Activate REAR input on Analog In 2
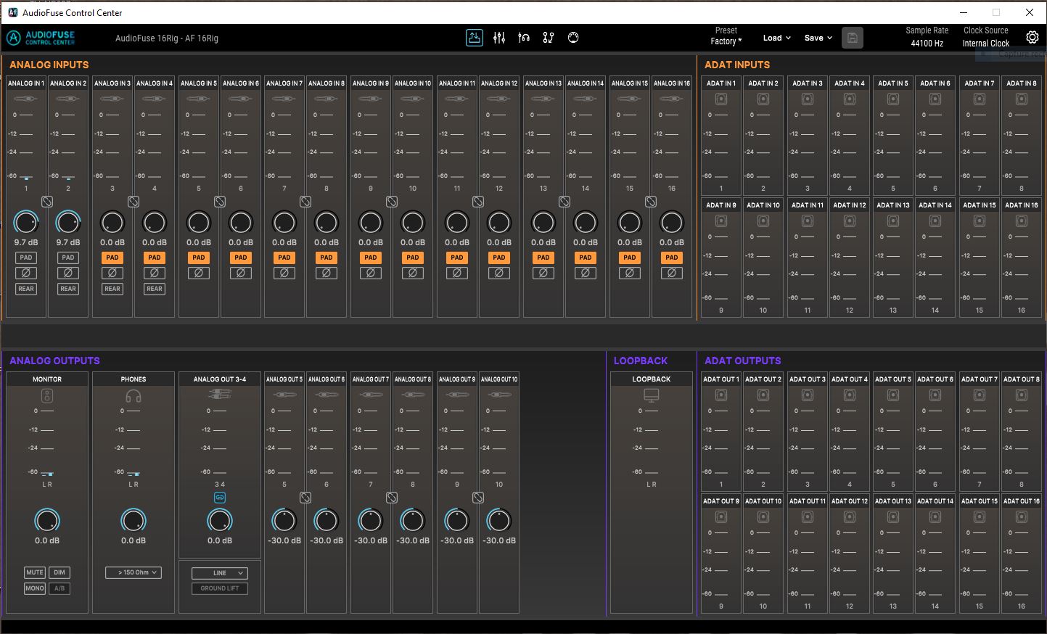The width and height of the screenshot is (1047, 634). [x=67, y=289]
